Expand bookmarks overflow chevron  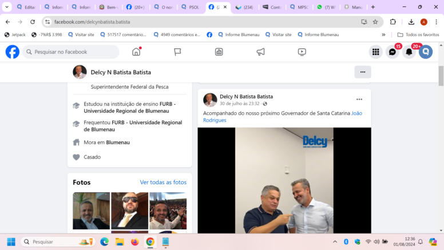click(383, 34)
